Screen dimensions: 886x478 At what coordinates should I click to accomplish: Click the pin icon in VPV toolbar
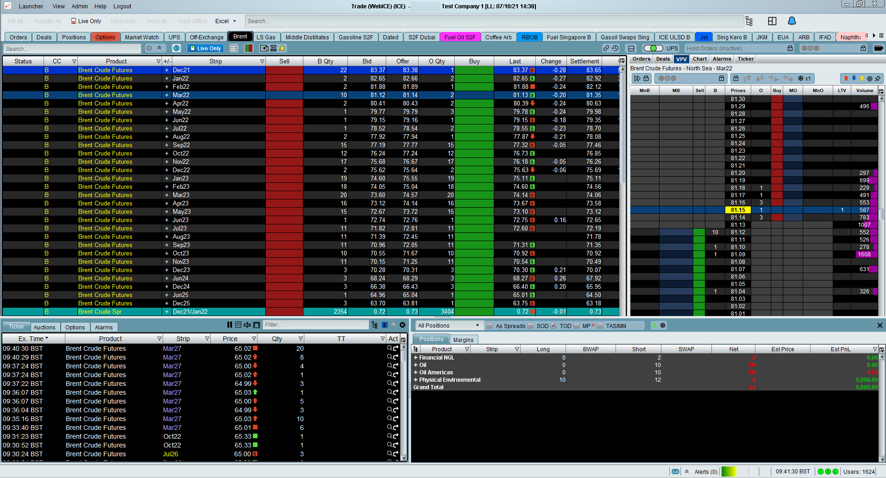878,79
